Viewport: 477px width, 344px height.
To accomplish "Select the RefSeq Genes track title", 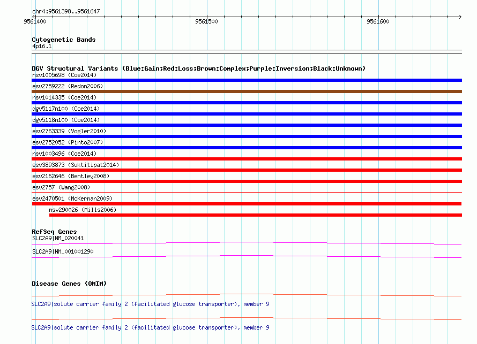I will [54, 232].
